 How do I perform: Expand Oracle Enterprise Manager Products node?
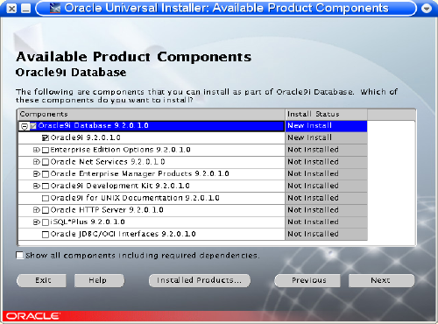(36, 174)
